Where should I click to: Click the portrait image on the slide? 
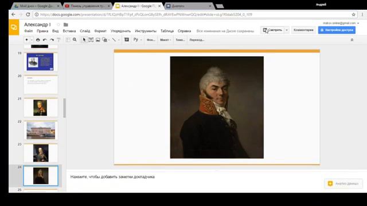(x=217, y=107)
